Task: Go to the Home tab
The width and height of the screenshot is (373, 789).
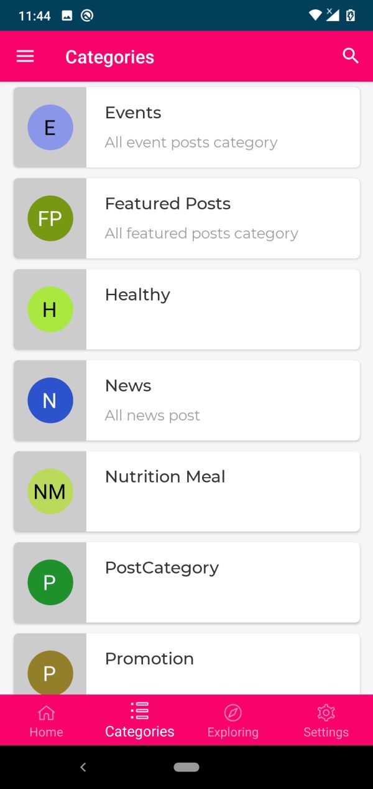Action: pos(47,720)
